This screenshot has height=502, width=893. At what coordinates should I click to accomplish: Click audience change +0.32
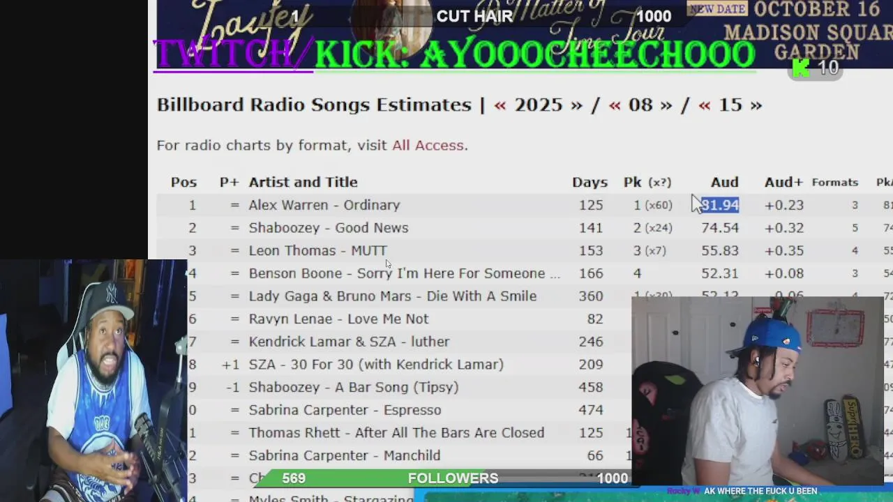click(x=784, y=227)
